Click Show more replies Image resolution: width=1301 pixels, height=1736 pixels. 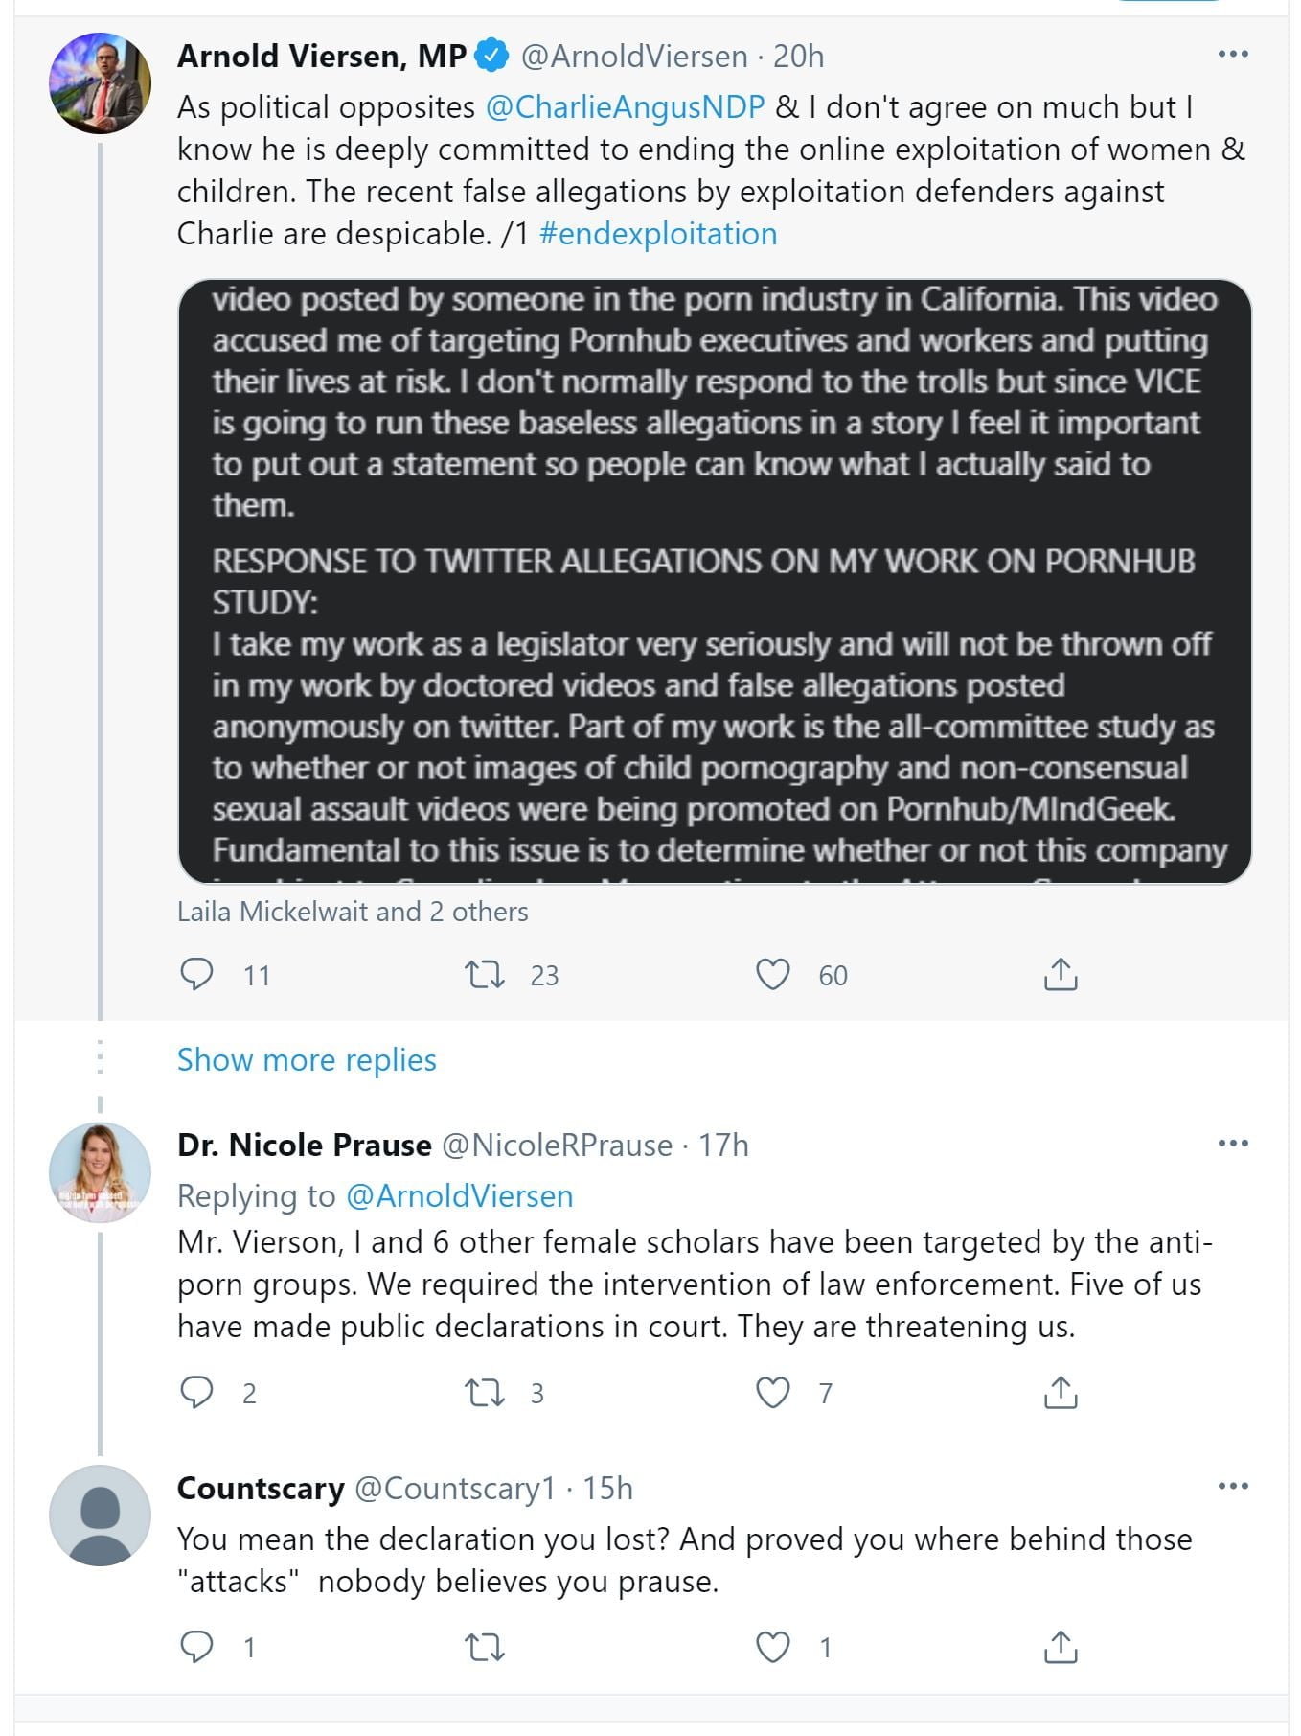tap(307, 1059)
